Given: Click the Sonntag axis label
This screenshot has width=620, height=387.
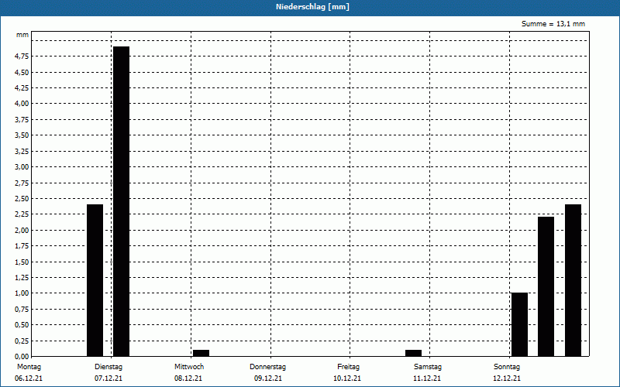Looking at the screenshot, I should 507,367.
